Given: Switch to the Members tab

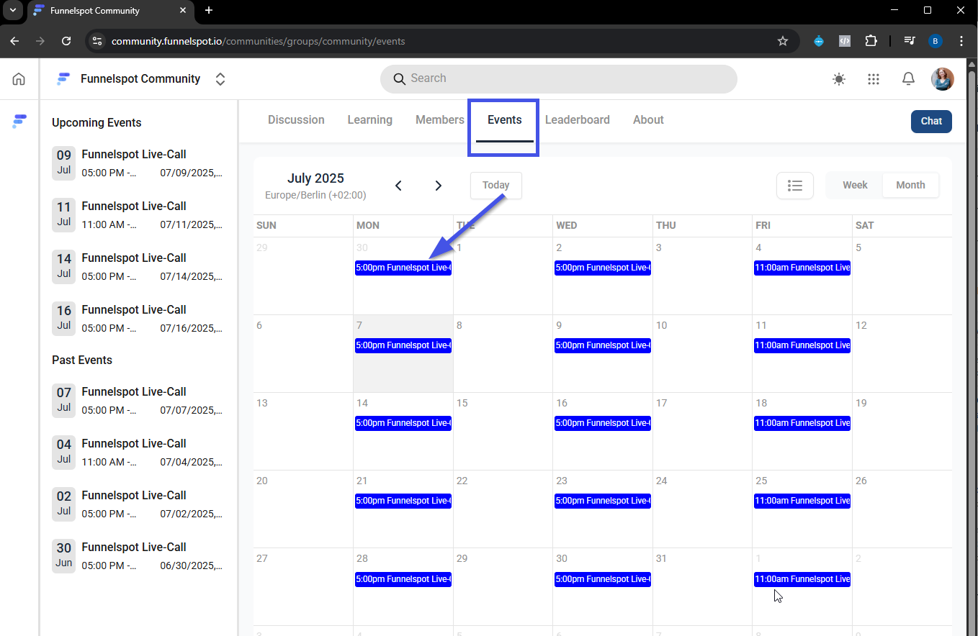Looking at the screenshot, I should coord(440,120).
